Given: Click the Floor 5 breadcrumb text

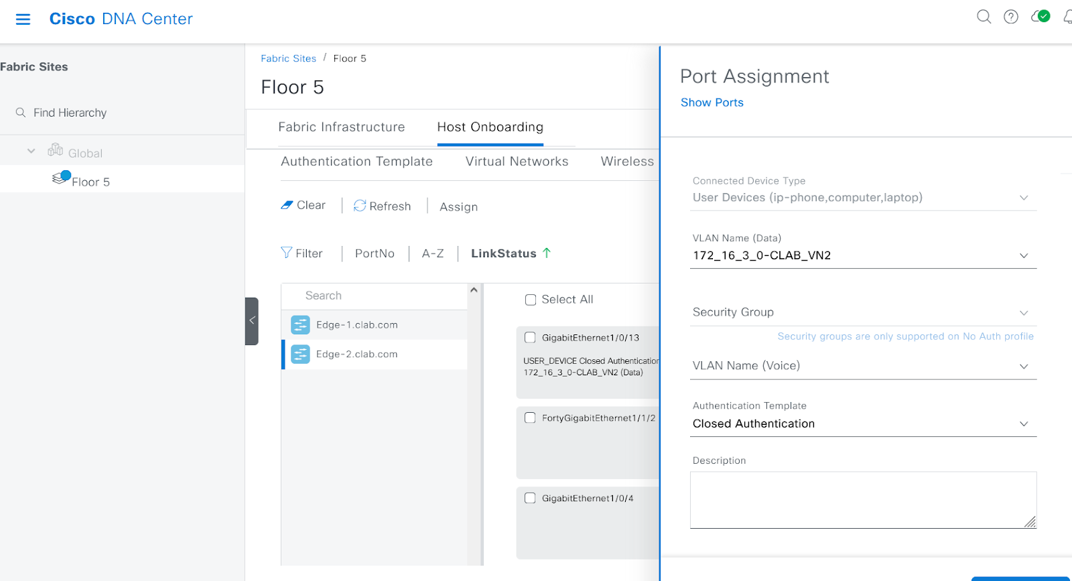Looking at the screenshot, I should click(350, 58).
